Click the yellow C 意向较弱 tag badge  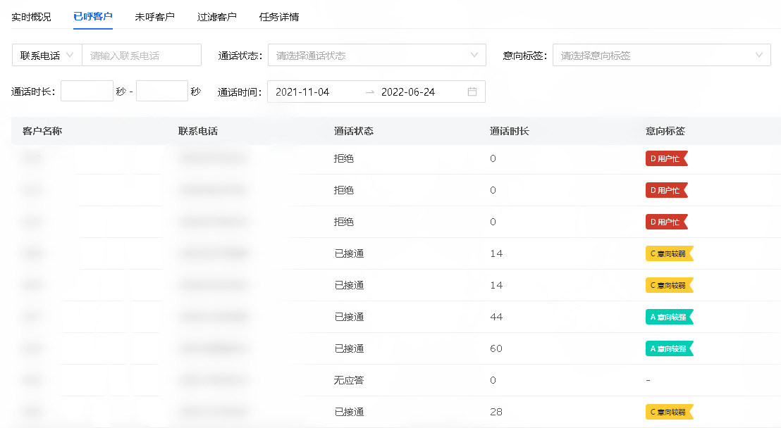click(x=668, y=253)
